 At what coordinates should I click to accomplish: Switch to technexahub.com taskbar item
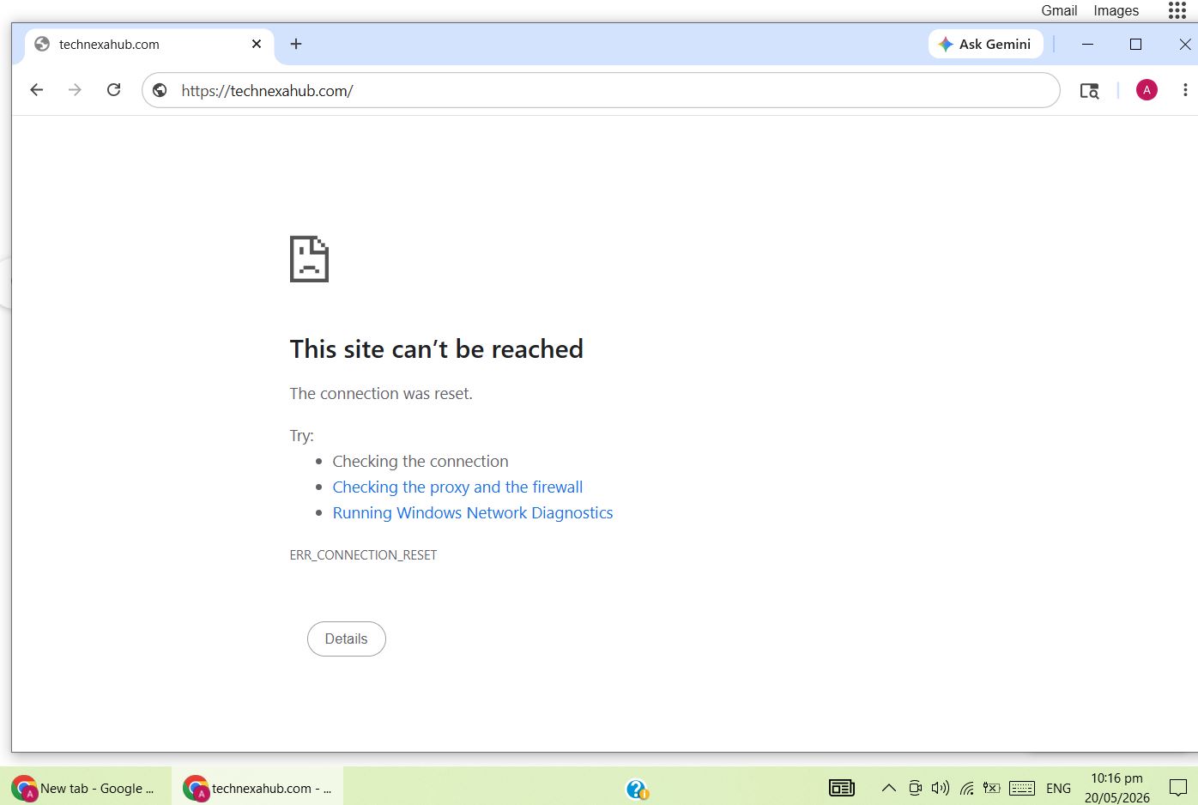click(x=257, y=787)
